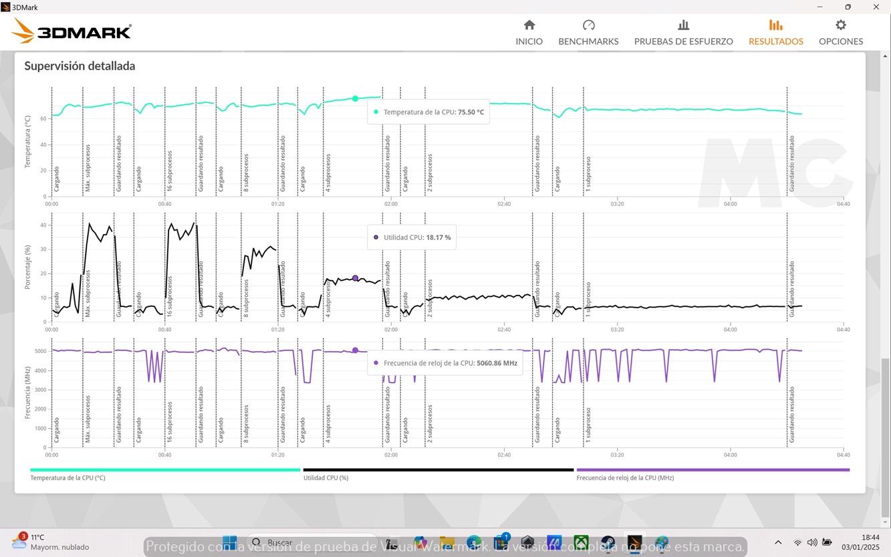Open the volume control in the system tray
891x557 pixels.
(x=812, y=542)
